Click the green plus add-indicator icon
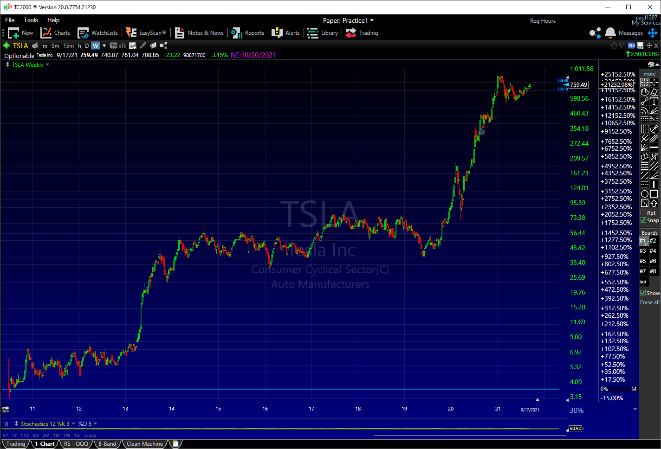Viewport: 661px width, 449px height. coord(6,45)
